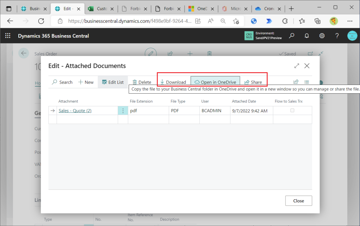Click the address bar URL
360x226 pixels.
[130, 21]
